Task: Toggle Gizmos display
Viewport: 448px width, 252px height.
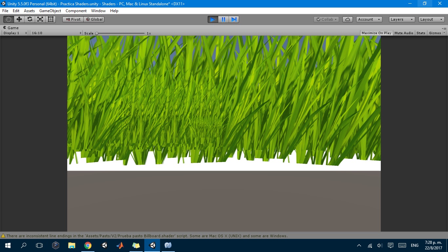Action: click(435, 33)
